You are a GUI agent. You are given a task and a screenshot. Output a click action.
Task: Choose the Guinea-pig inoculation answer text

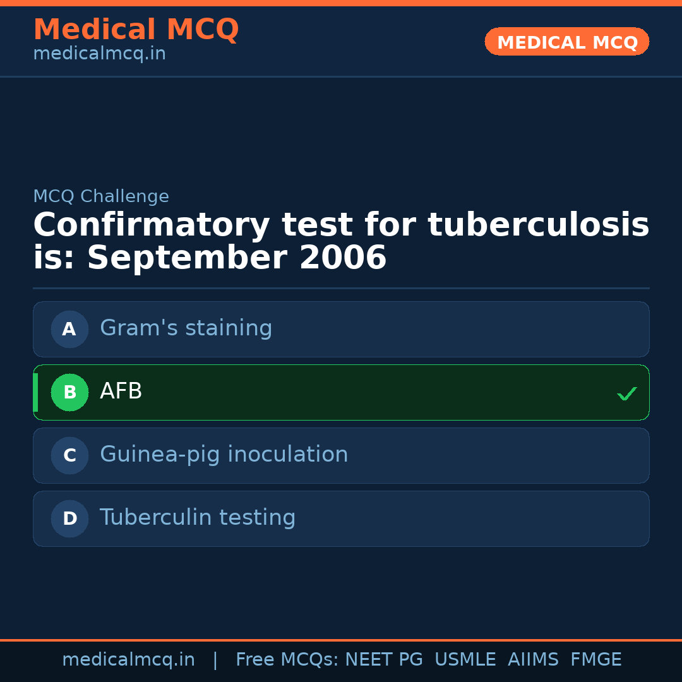224,455
